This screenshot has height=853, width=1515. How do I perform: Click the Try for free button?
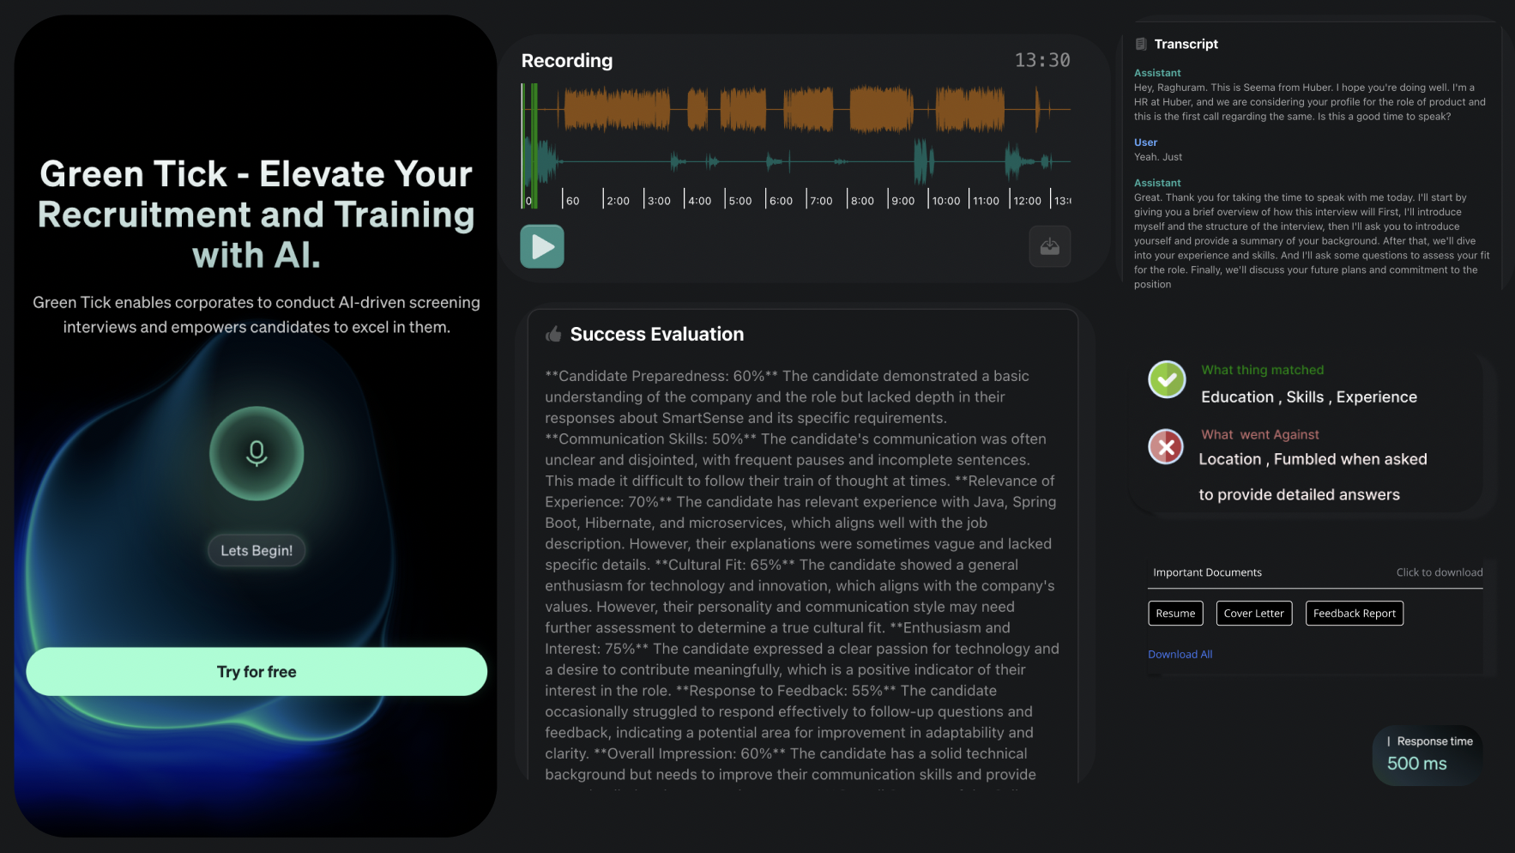[x=257, y=672]
